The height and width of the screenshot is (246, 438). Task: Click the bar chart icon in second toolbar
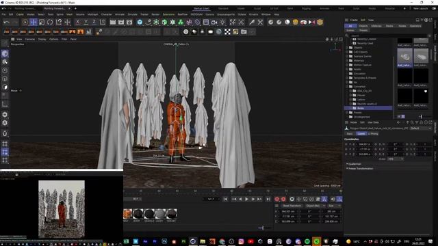tap(89, 31)
